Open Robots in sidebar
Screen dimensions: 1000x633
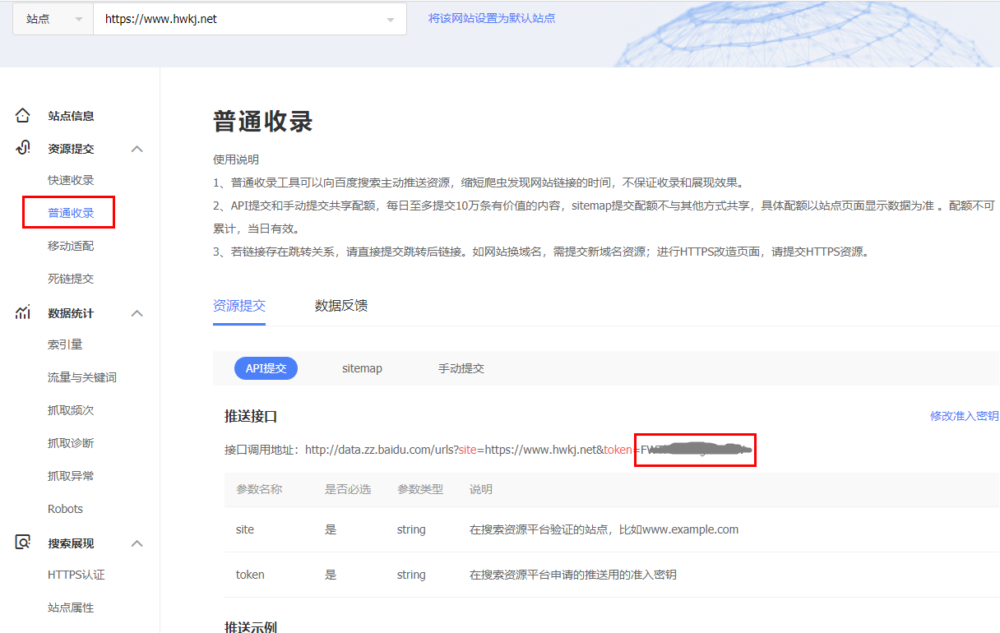65,509
